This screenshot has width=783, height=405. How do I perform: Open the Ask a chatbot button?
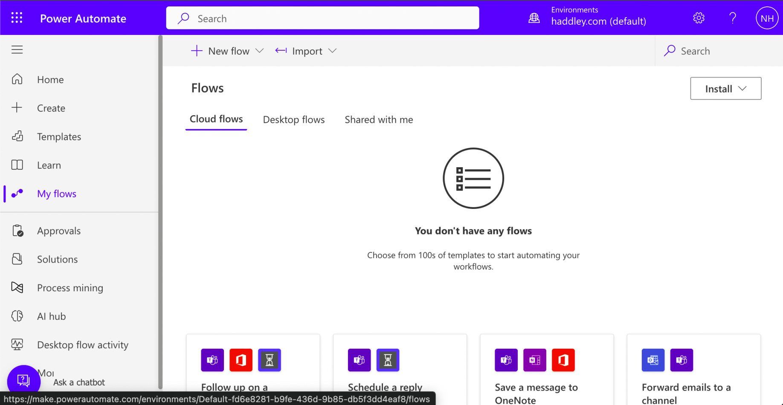(24, 380)
